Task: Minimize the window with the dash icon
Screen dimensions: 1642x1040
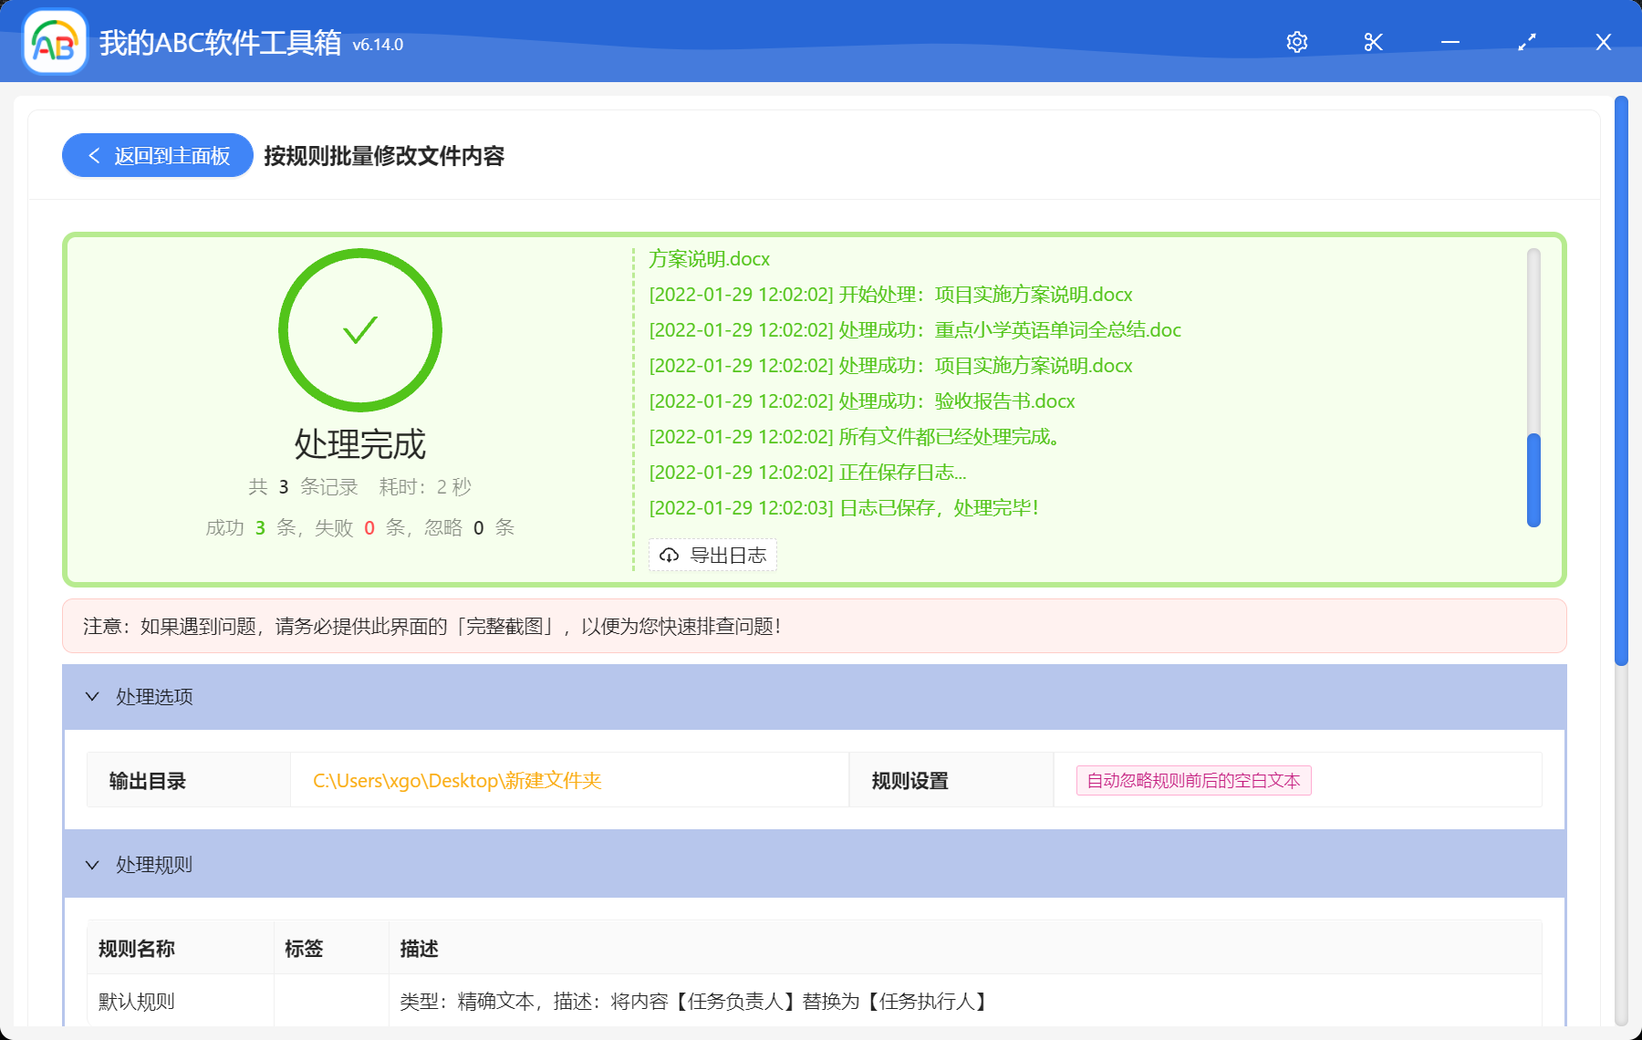Action: pyautogui.click(x=1450, y=42)
